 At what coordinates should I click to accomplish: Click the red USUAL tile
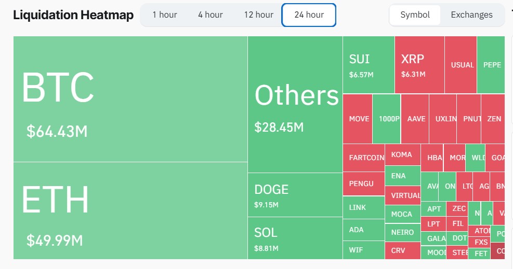(461, 65)
